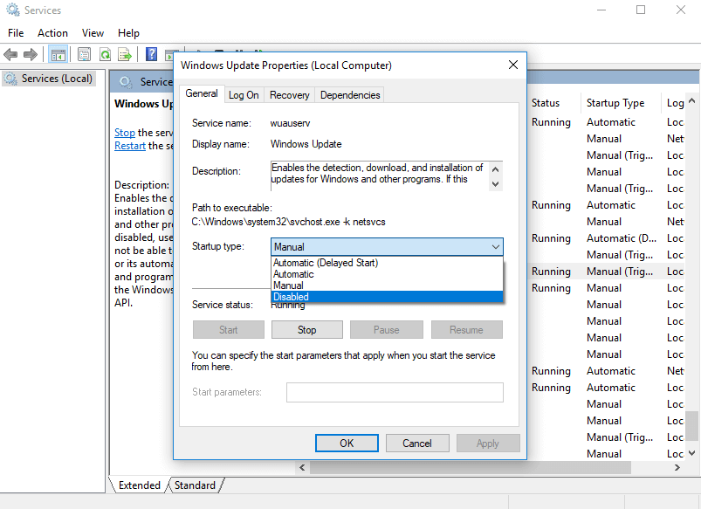Choose Disabled startup type option

387,297
